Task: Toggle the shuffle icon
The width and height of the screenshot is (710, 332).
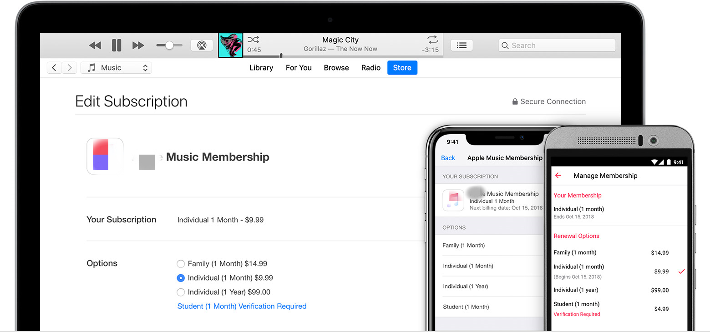Action: [x=254, y=40]
